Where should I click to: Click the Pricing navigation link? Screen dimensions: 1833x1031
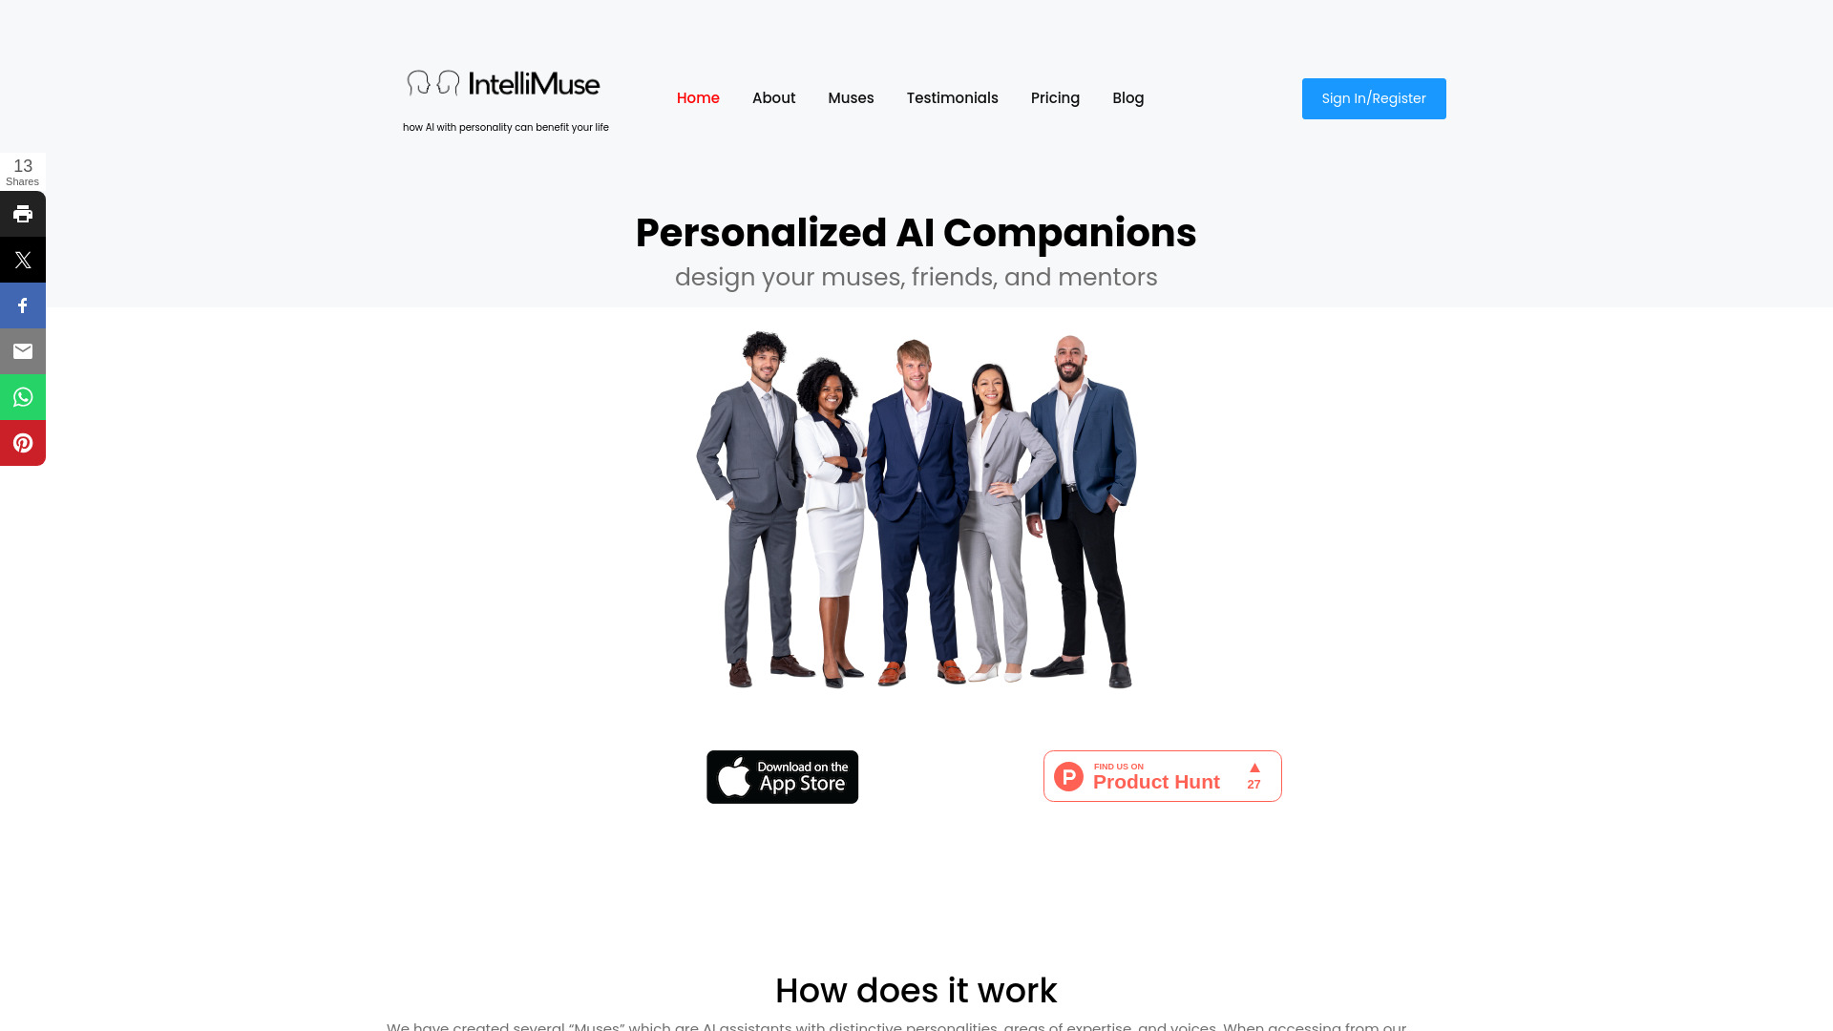1055,98
